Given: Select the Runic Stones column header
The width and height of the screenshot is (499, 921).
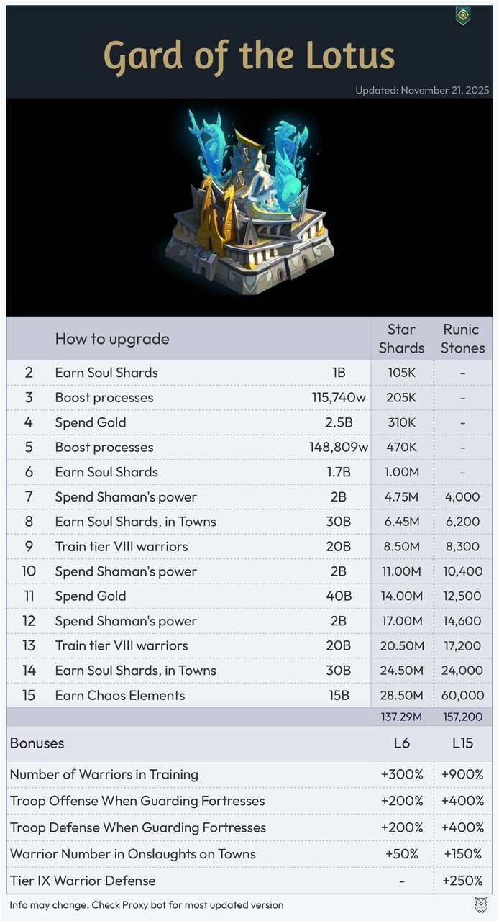Looking at the screenshot, I should (x=462, y=338).
